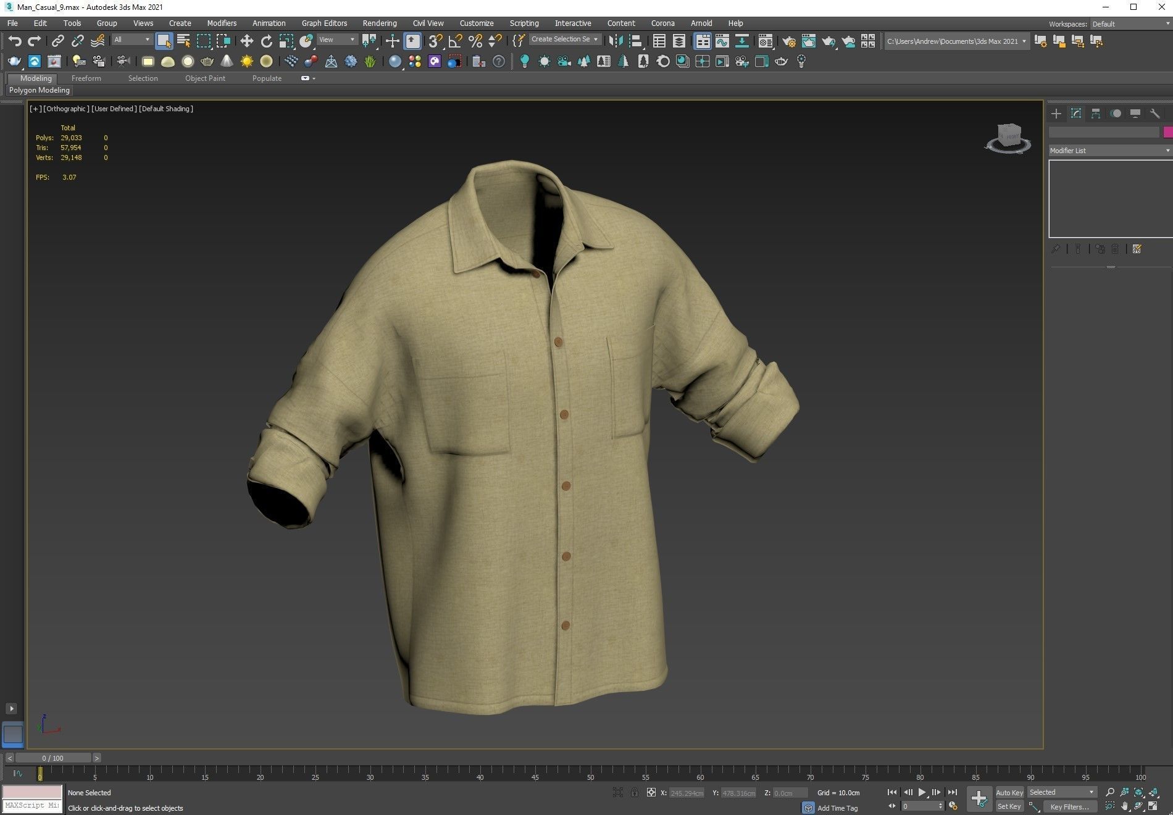Open the Utilities wrench panel tab
1173x815 pixels.
click(x=1154, y=114)
